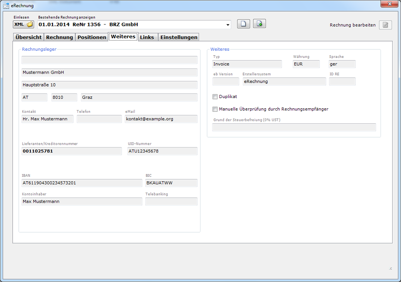Screen dimensions: 401x282
Task: Click the Erstellersystem field eRechnung
Action: point(284,82)
